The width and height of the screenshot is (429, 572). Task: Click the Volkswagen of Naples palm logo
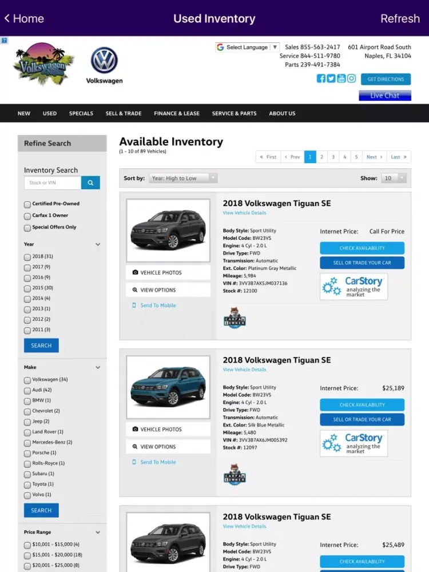43,63
